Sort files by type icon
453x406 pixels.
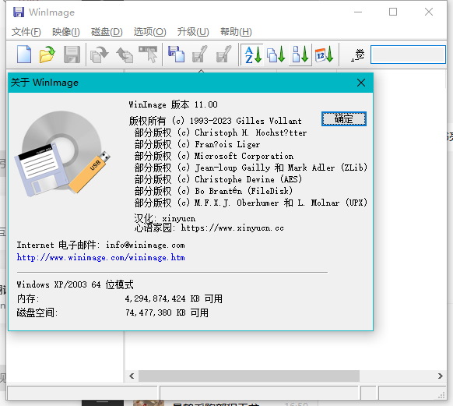point(276,55)
